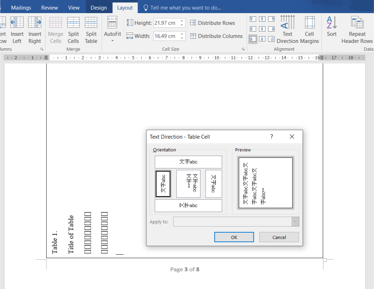This screenshot has width=374, height=289.
Task: Click the disabled Merge Cells icon
Action: click(x=56, y=22)
